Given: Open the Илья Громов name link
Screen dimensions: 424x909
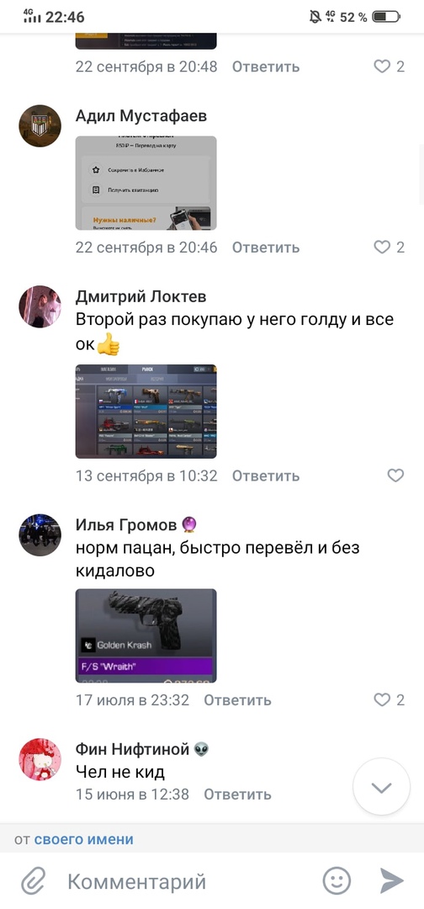Looking at the screenshot, I should 126,524.
